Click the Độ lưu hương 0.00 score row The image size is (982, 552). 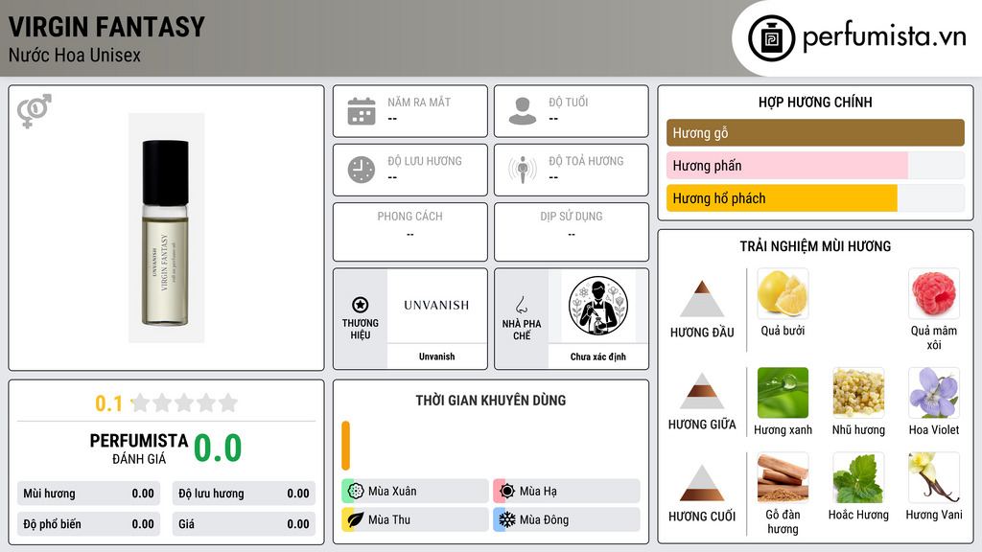coord(244,494)
